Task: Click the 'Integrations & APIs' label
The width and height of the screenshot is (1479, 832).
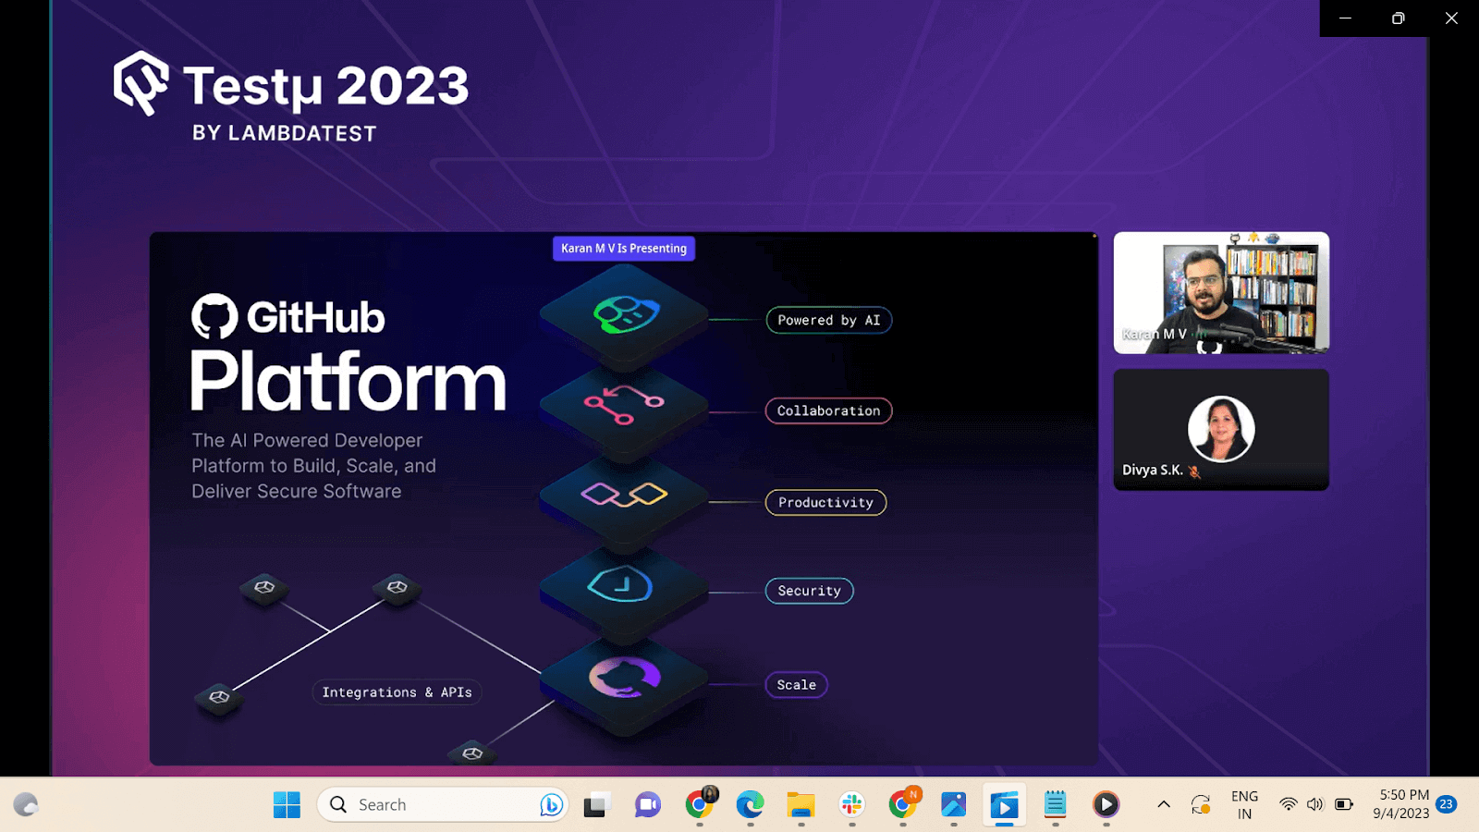Action: coord(397,692)
